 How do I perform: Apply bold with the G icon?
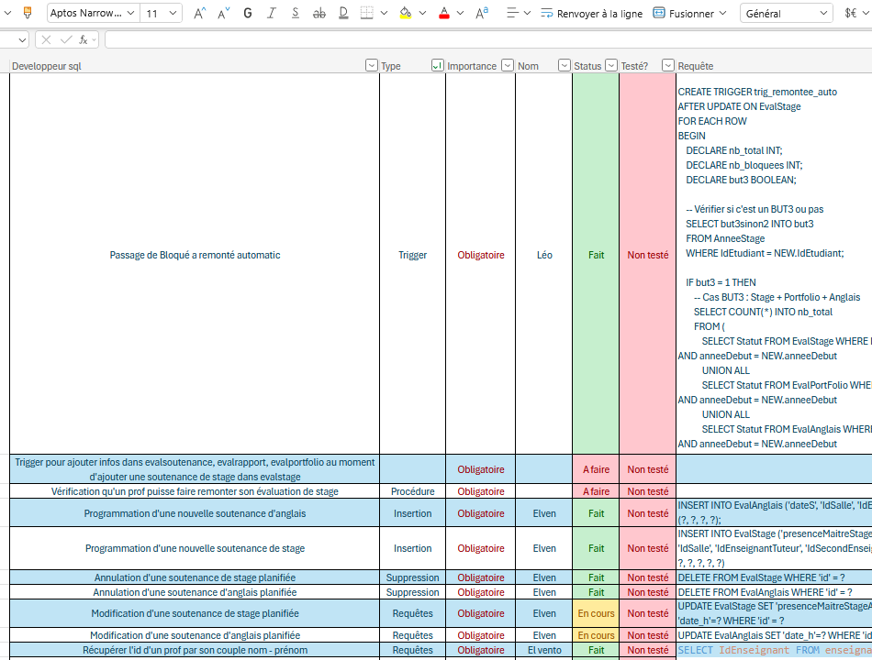click(248, 14)
